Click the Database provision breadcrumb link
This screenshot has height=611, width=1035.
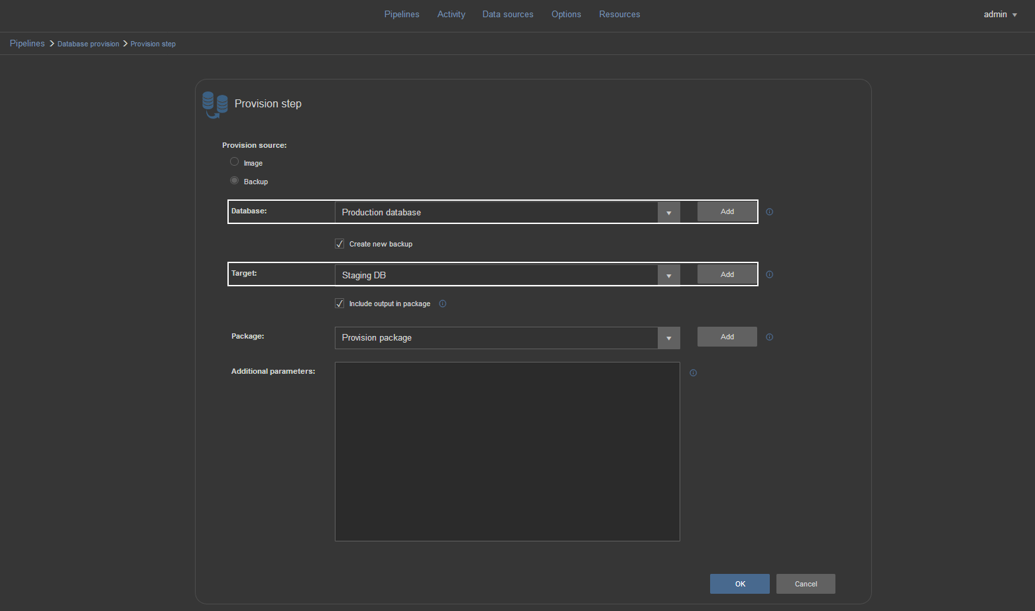point(88,44)
